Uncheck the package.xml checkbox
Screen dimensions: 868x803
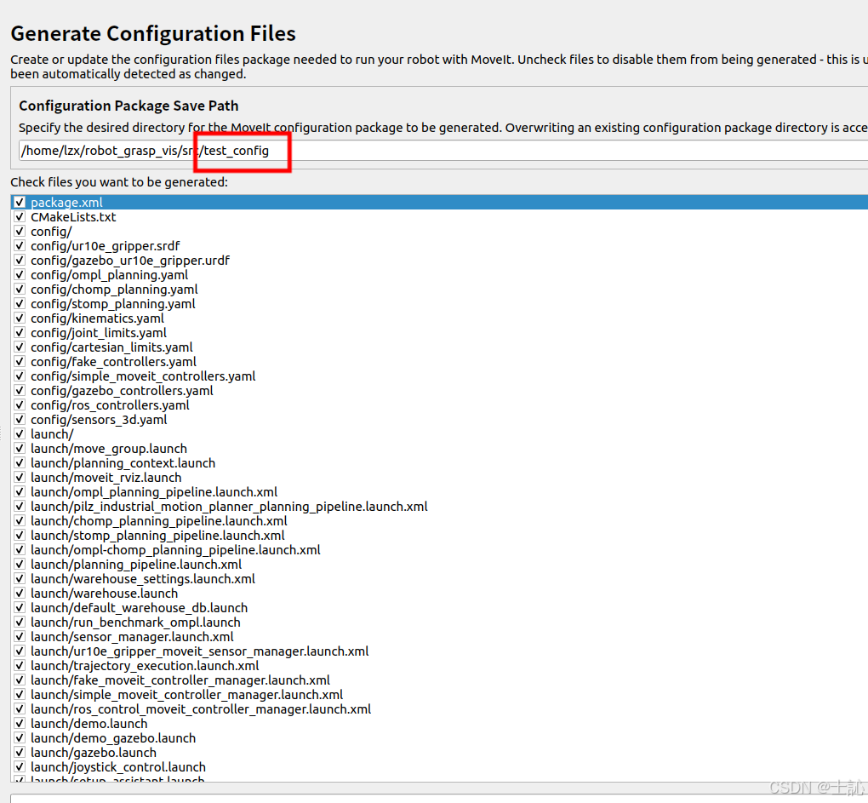tap(20, 202)
